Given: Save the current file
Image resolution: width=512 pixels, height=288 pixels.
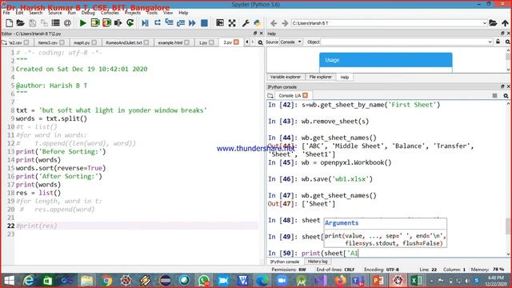Looking at the screenshot, I should [x=32, y=23].
